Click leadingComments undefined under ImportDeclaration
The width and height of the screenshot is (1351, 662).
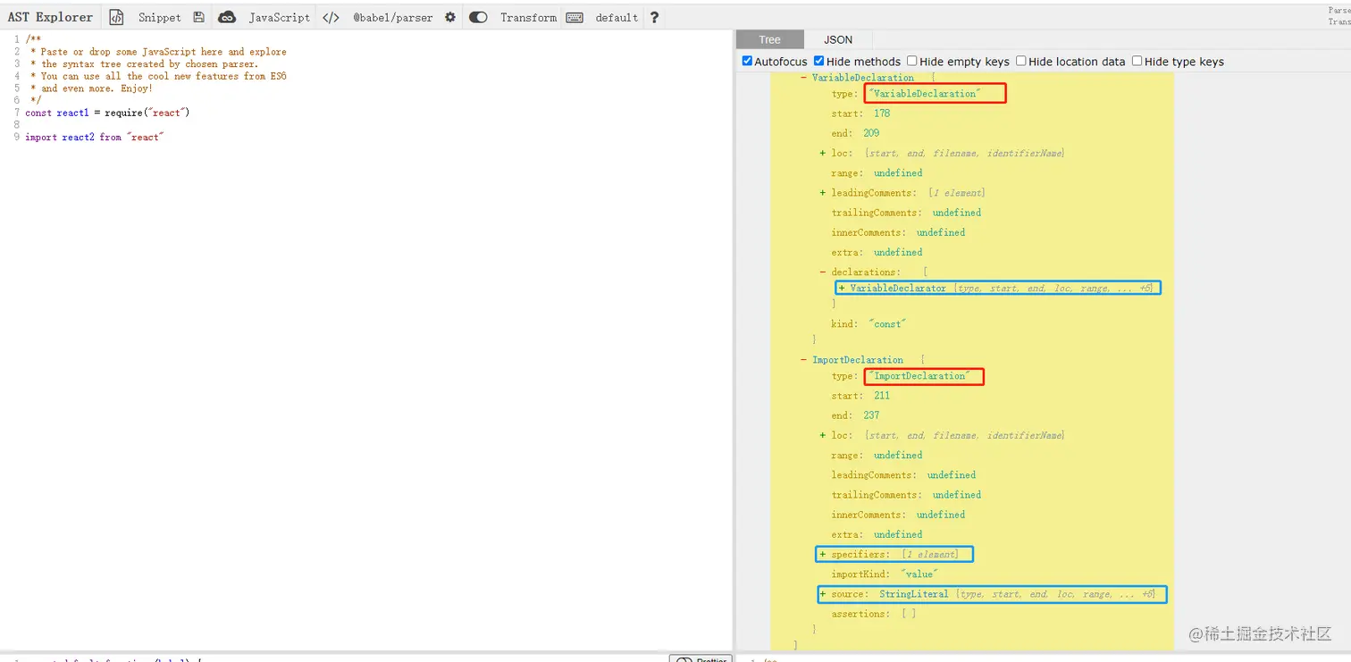tap(903, 475)
